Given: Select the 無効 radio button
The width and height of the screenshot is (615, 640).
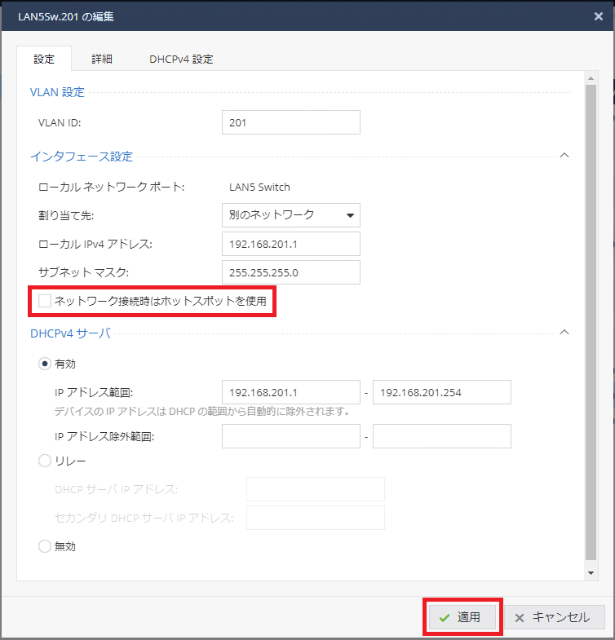Looking at the screenshot, I should [45, 546].
